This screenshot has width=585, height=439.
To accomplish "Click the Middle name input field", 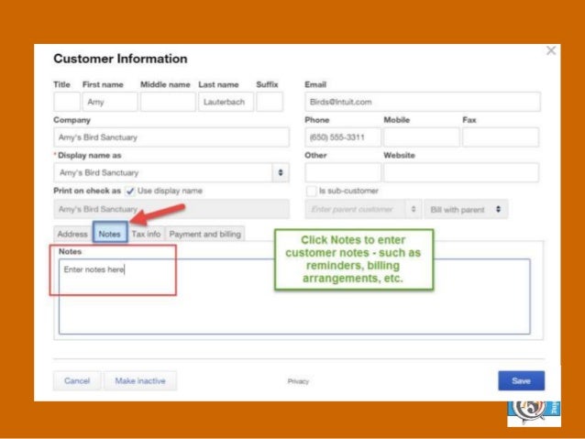I will (168, 102).
